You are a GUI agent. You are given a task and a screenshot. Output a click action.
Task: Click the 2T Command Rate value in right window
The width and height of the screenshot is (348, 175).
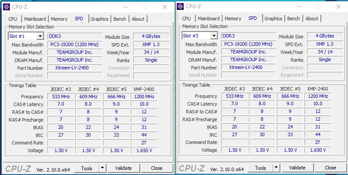click(318, 142)
